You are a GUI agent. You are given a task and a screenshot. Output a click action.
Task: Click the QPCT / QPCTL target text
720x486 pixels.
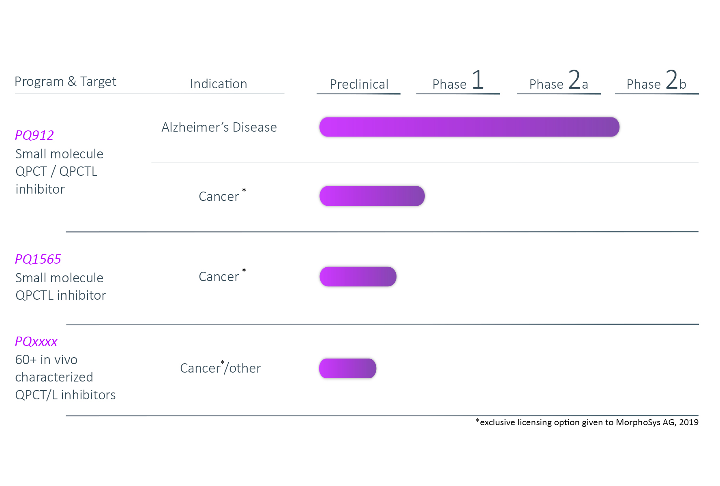[x=56, y=171]
